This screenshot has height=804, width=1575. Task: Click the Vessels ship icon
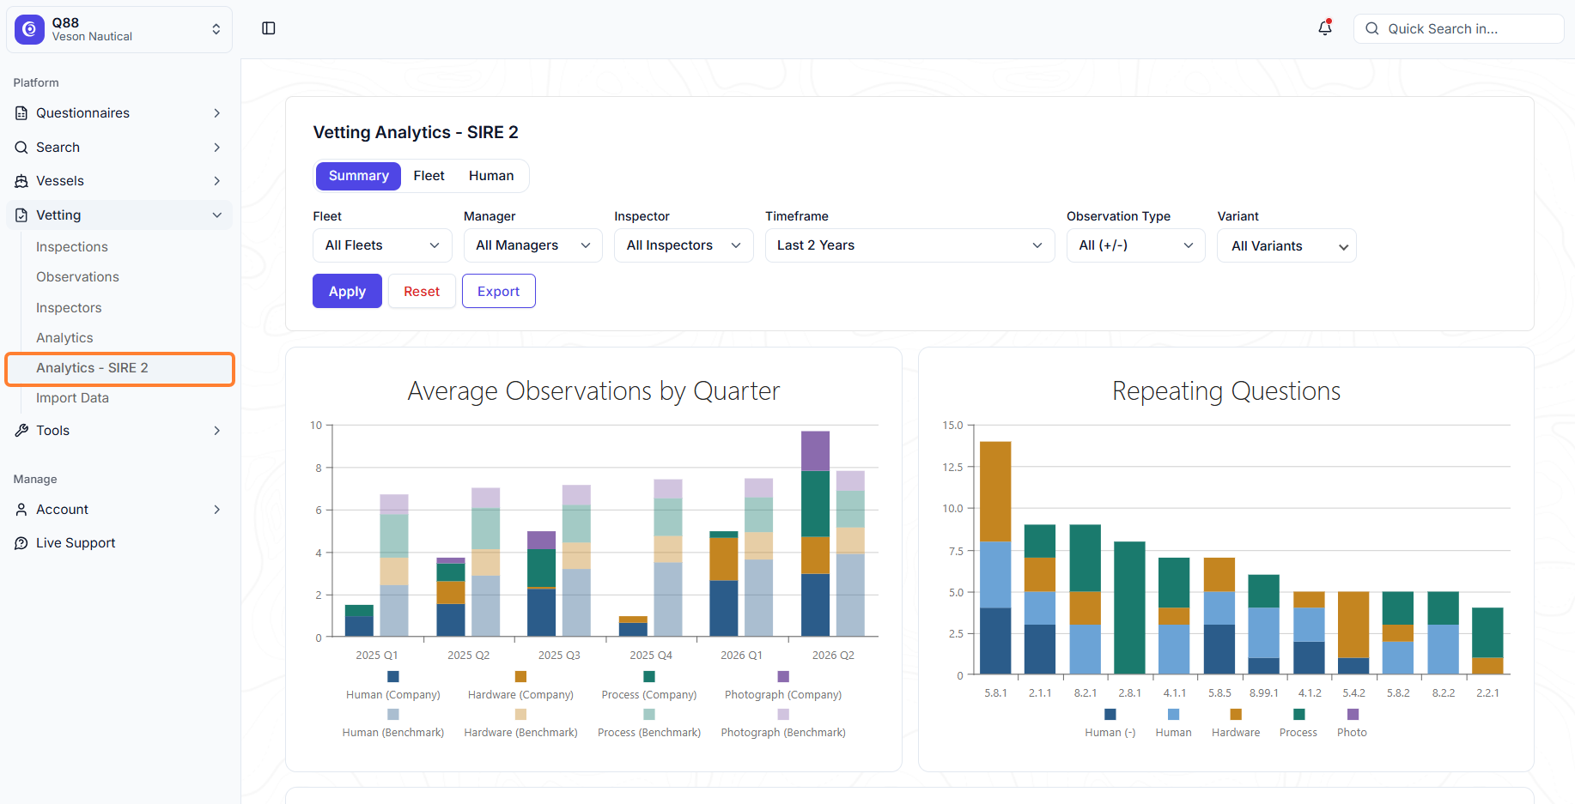[x=21, y=181]
